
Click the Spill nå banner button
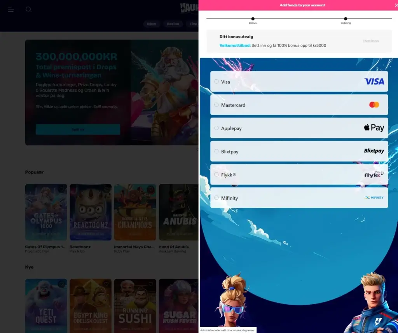tap(78, 129)
